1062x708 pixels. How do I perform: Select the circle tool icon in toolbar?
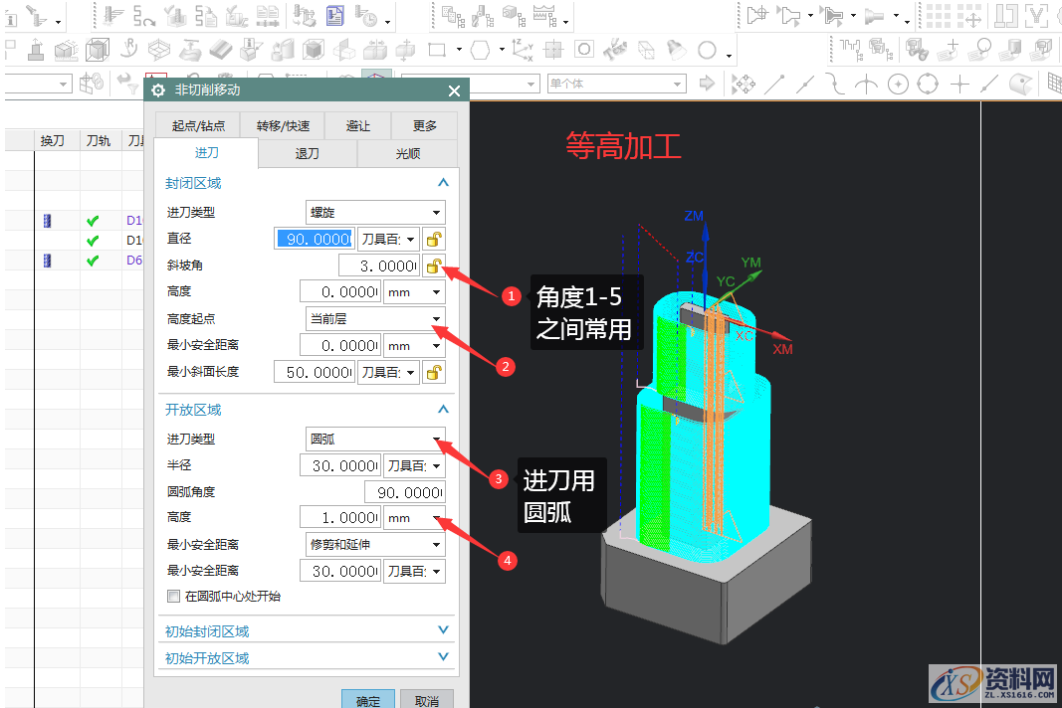[x=705, y=49]
